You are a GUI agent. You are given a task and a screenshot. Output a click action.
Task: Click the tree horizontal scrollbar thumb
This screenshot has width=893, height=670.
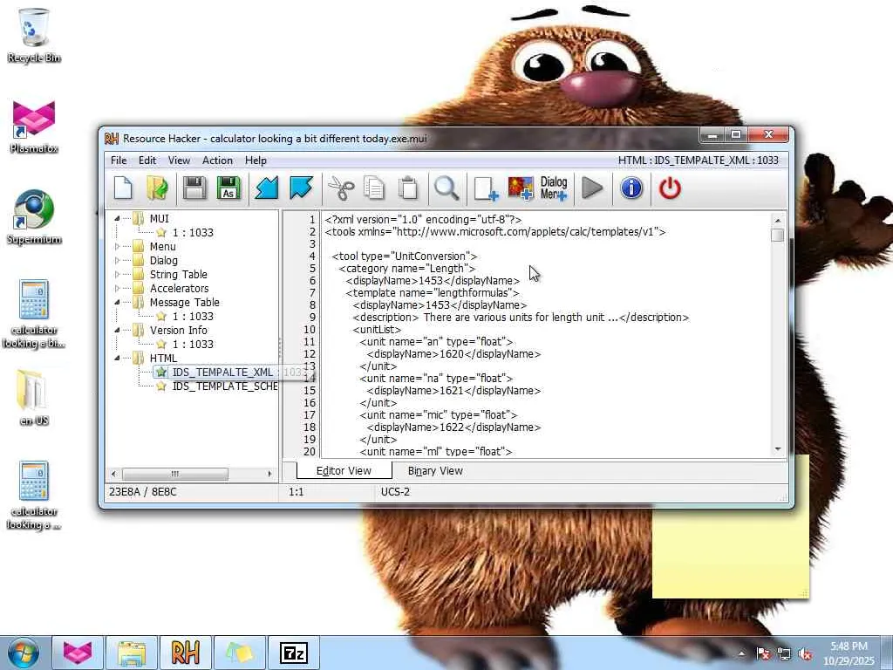pyautogui.click(x=174, y=474)
